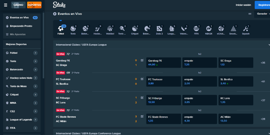Show +61 more markets for Toulouse match
270x135 pixels.
[x=263, y=81]
